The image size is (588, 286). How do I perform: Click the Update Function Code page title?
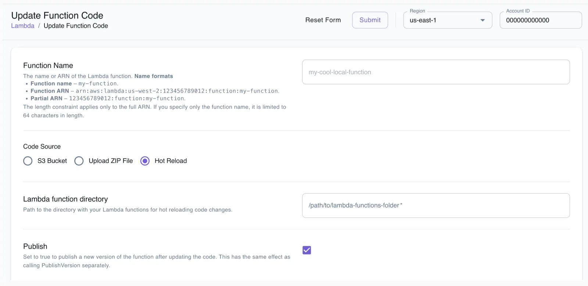tap(57, 15)
